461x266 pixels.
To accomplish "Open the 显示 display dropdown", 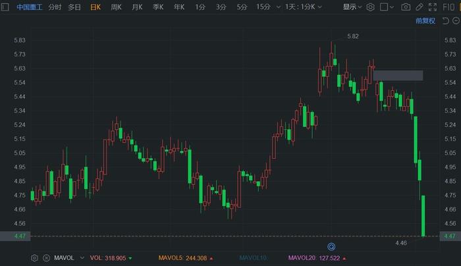I will click(352, 7).
